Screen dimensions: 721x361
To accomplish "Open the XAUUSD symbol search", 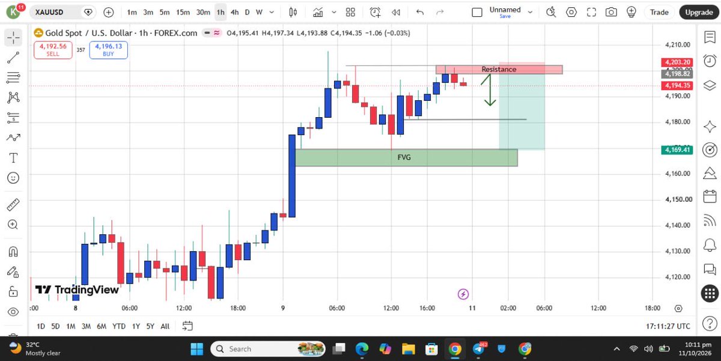I will click(50, 12).
